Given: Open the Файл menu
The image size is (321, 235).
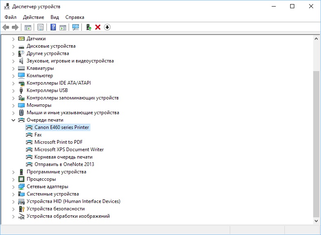Looking at the screenshot, I should [x=10, y=17].
